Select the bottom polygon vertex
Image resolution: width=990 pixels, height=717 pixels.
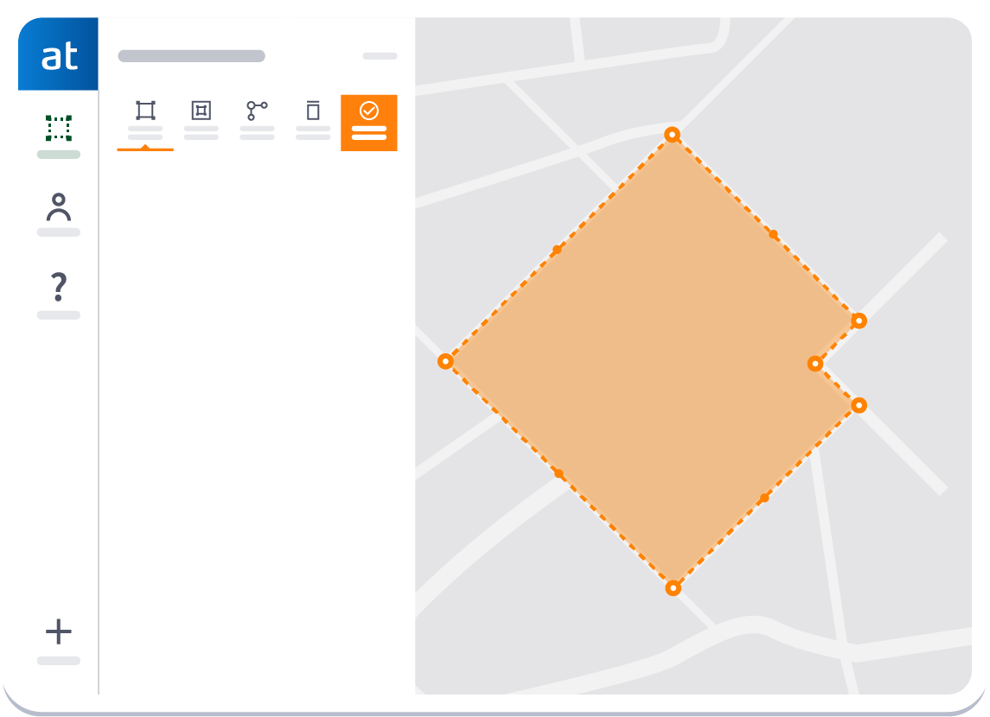click(x=673, y=588)
